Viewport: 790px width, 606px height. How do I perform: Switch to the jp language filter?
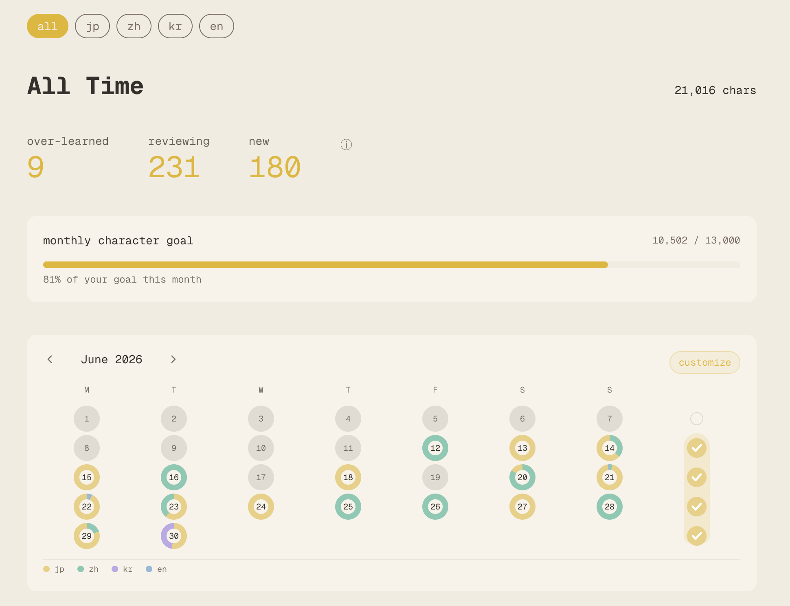tap(92, 26)
